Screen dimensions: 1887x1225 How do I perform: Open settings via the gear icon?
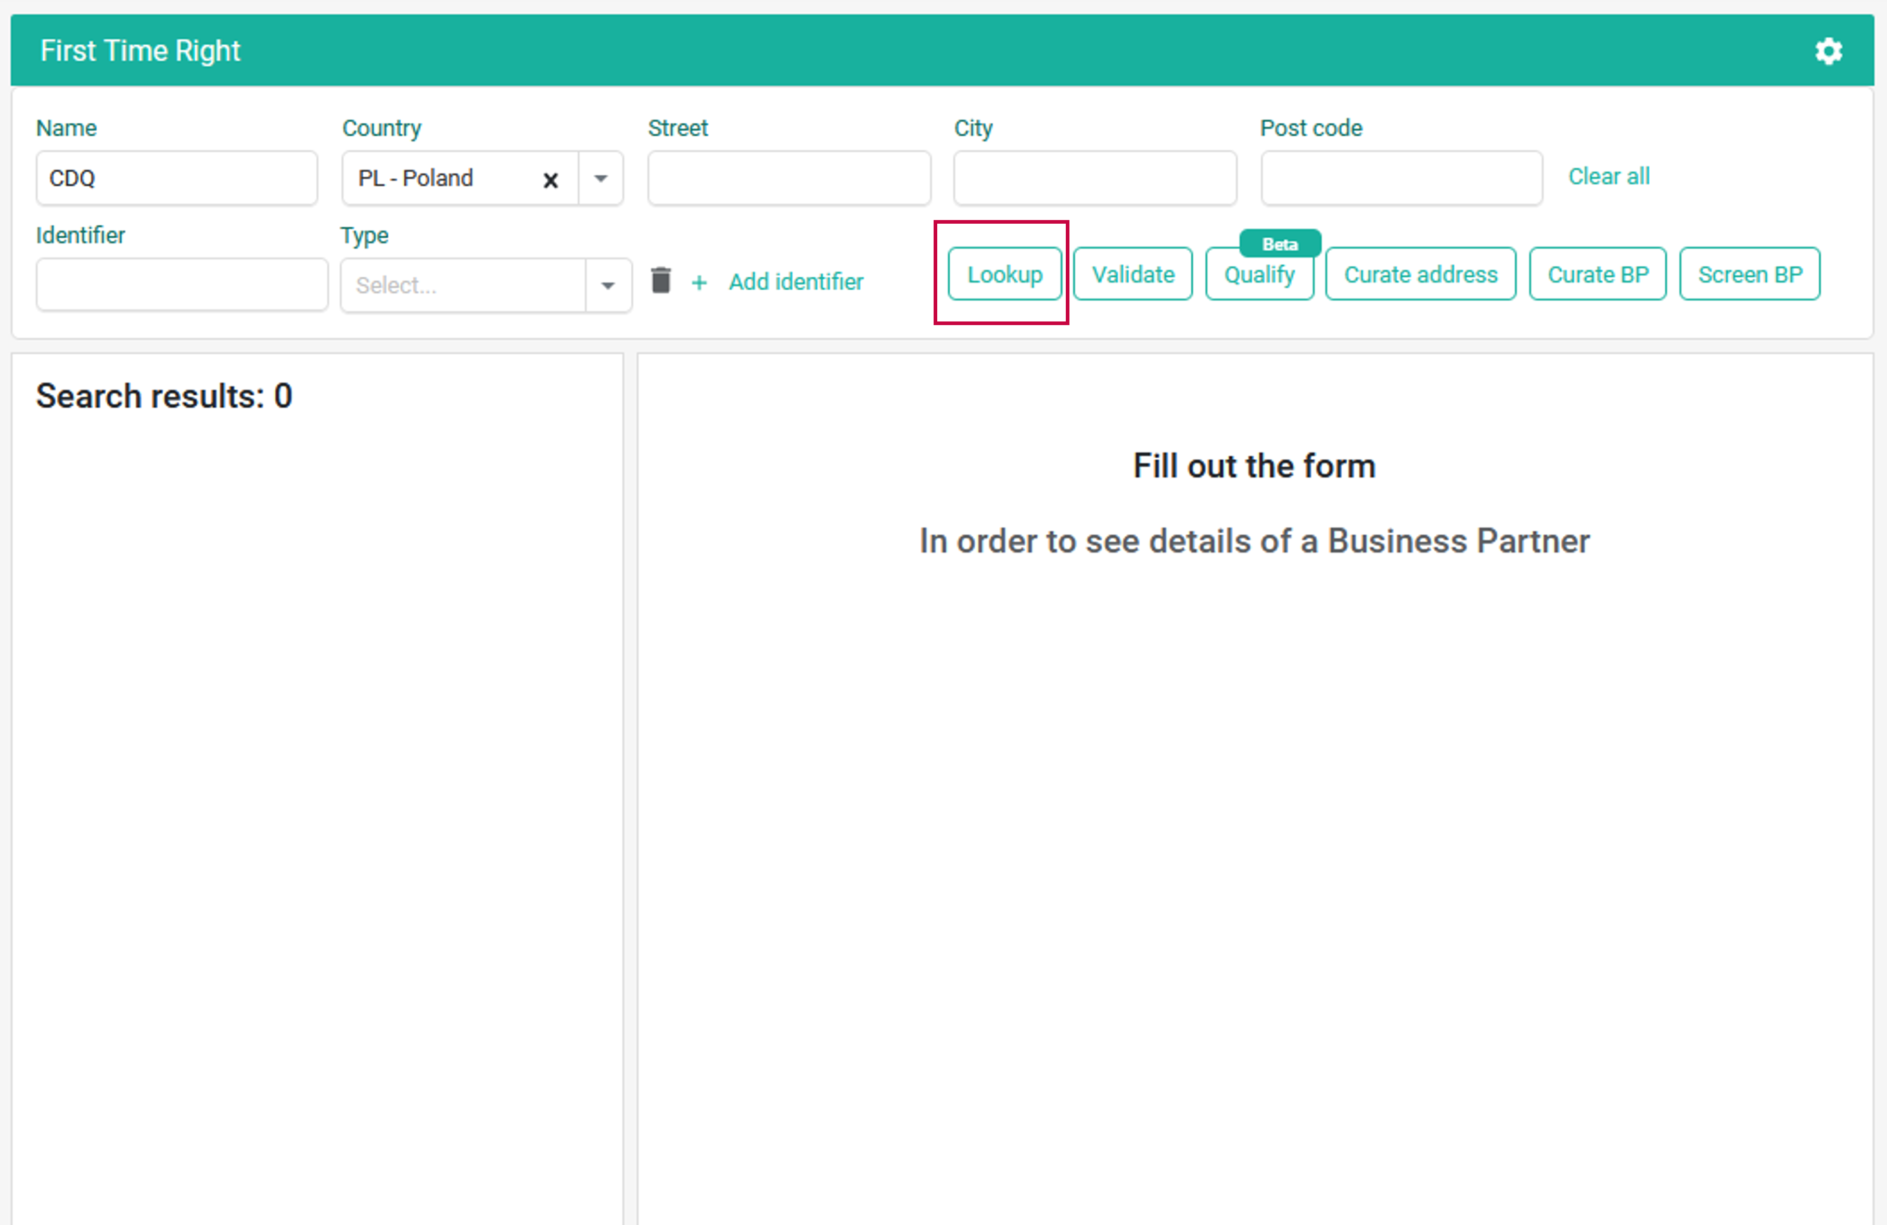[1828, 51]
